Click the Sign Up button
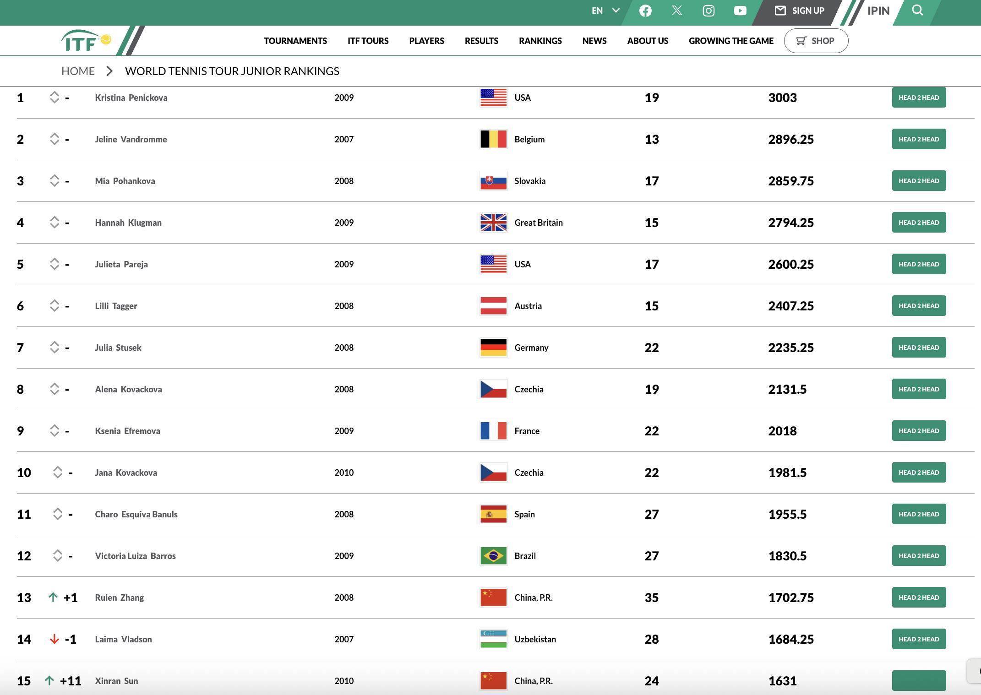This screenshot has width=981, height=695. click(x=799, y=11)
